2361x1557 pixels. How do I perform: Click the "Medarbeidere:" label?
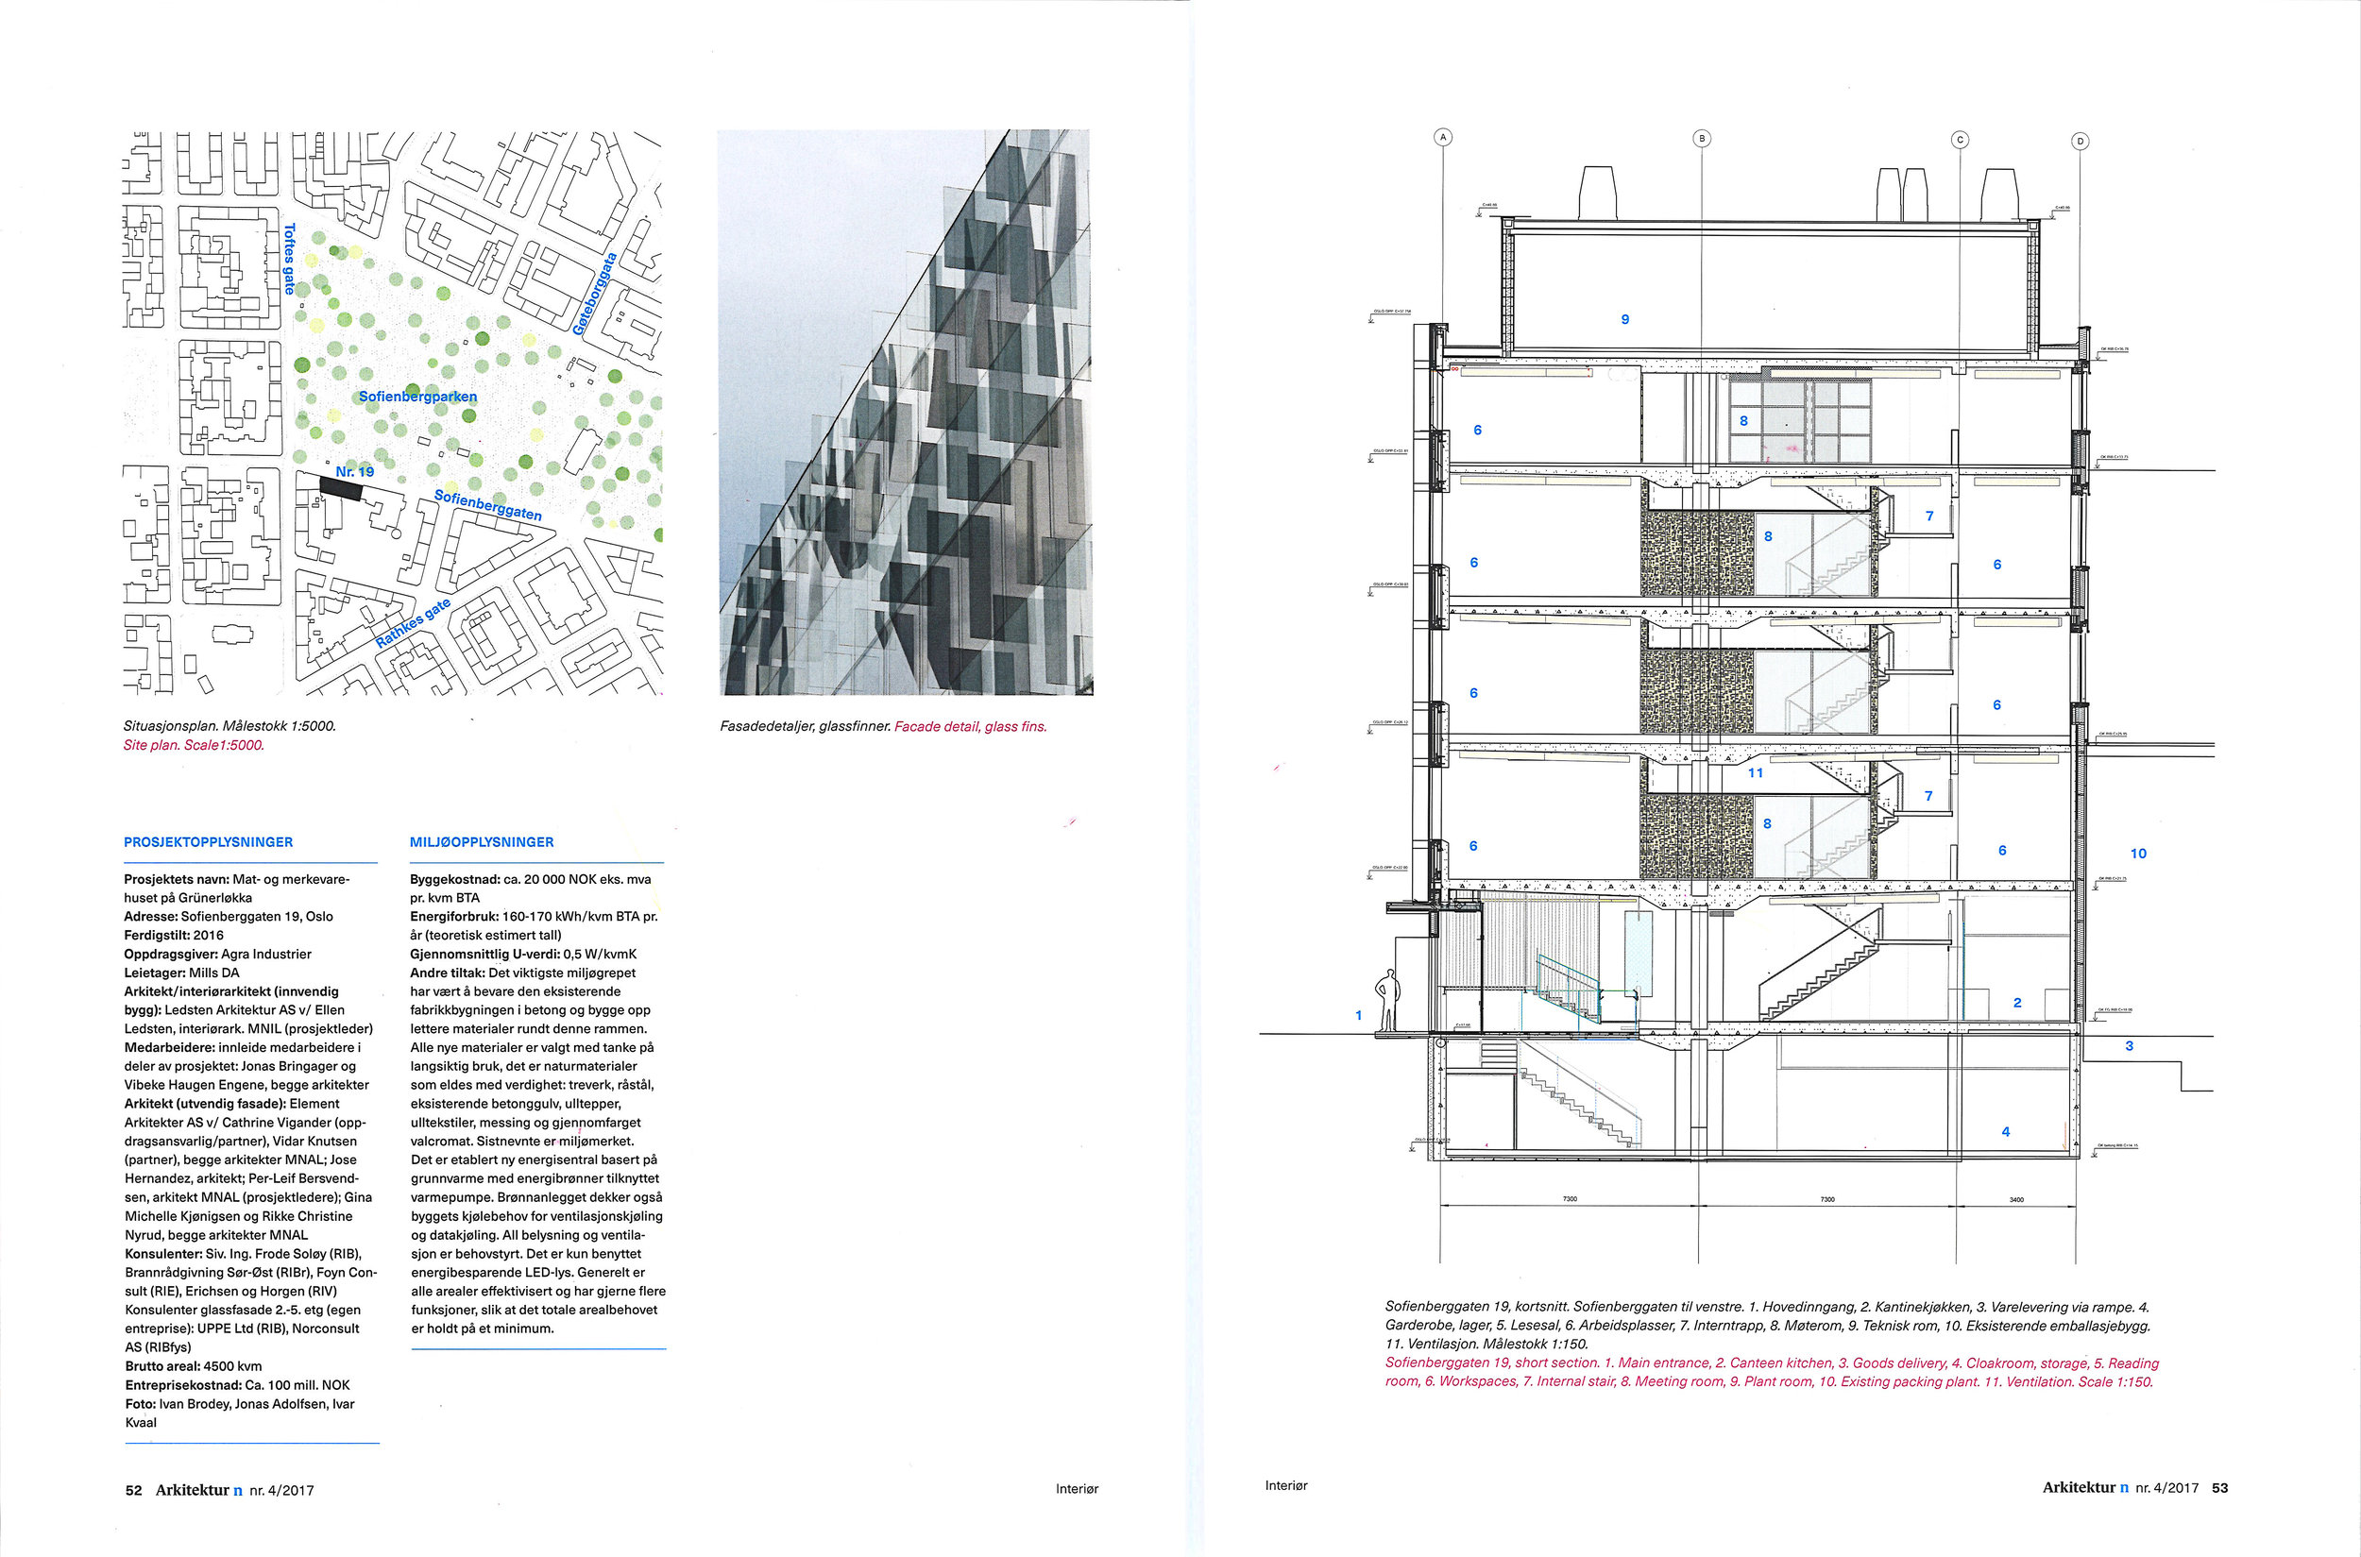170,1047
